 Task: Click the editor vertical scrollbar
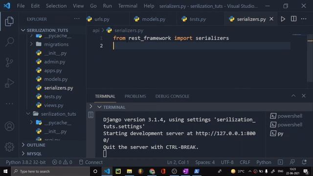(x=310, y=58)
